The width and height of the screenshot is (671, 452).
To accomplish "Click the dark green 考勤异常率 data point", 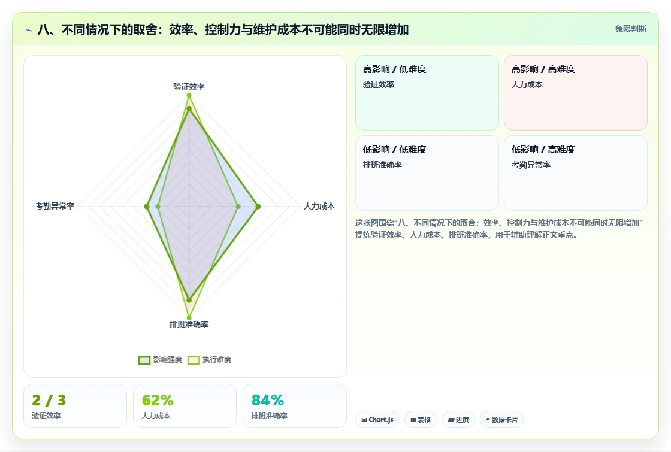I will pos(147,207).
